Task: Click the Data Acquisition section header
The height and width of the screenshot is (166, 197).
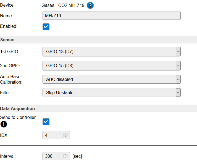Action: pyautogui.click(x=17, y=108)
